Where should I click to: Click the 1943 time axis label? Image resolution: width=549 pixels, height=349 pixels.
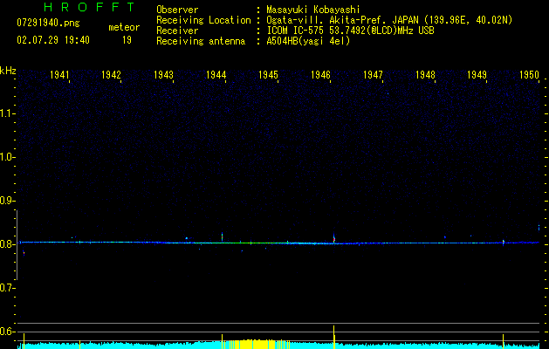click(163, 74)
